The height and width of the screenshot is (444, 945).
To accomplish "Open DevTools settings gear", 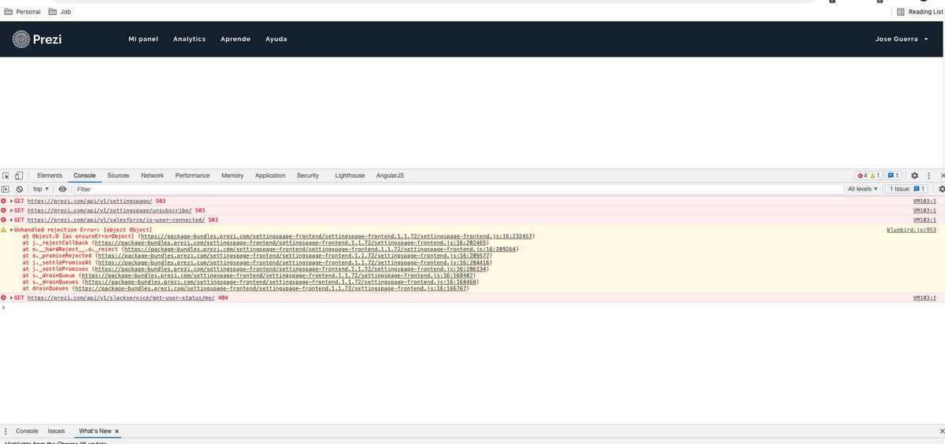I will (914, 176).
